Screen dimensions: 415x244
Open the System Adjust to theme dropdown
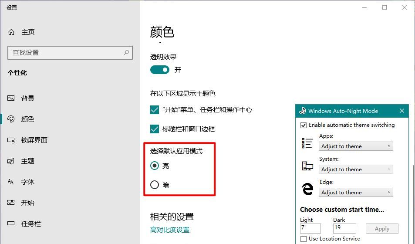point(356,169)
